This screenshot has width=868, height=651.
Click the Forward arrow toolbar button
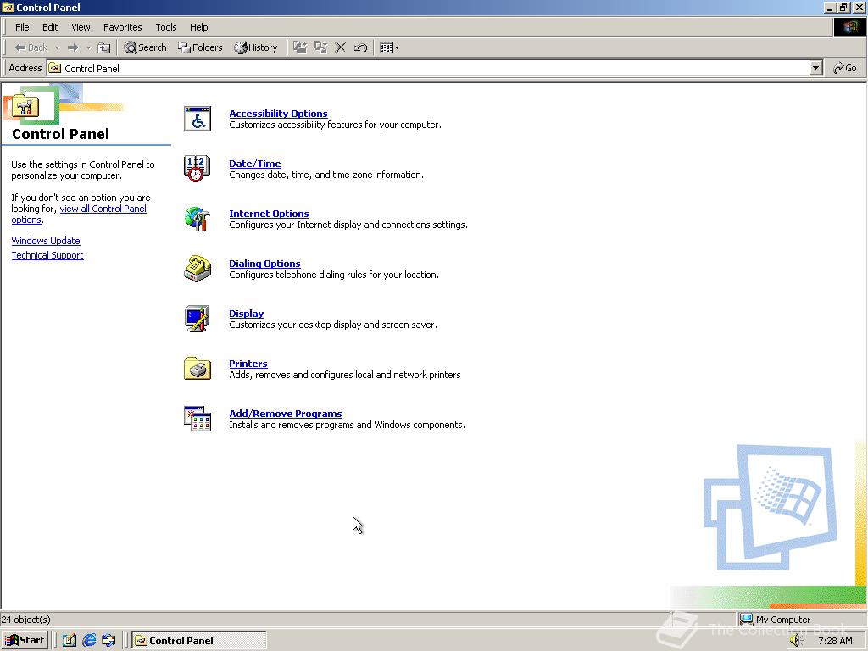point(73,47)
